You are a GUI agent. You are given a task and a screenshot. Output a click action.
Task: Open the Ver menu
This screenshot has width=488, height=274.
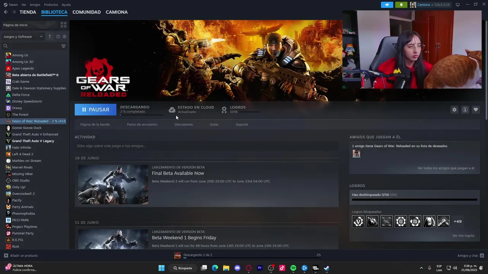point(24,5)
